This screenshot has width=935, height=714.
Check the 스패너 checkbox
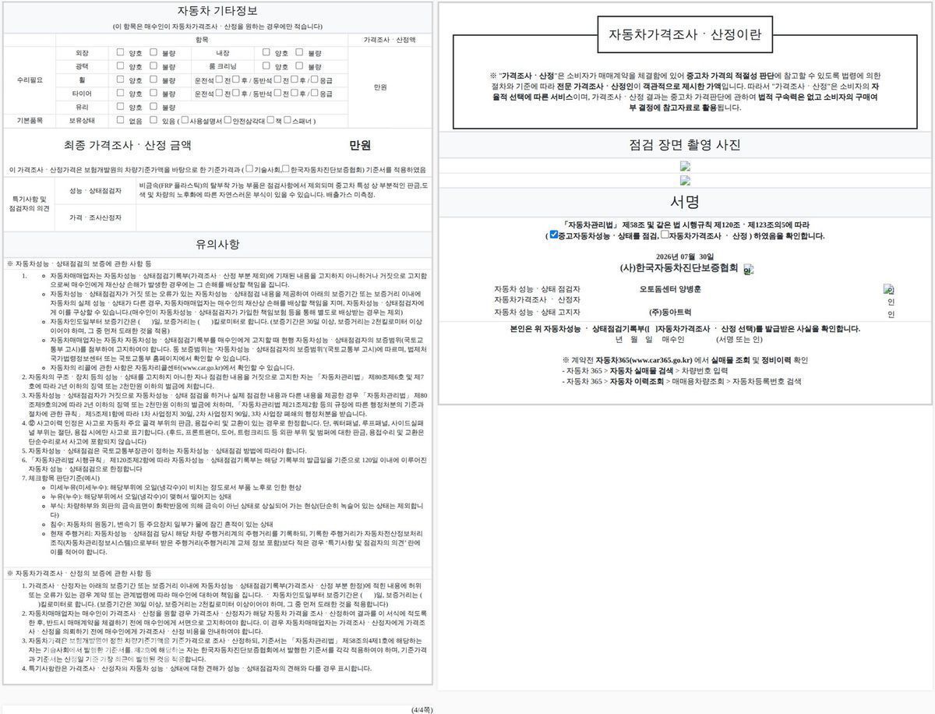[x=288, y=120]
